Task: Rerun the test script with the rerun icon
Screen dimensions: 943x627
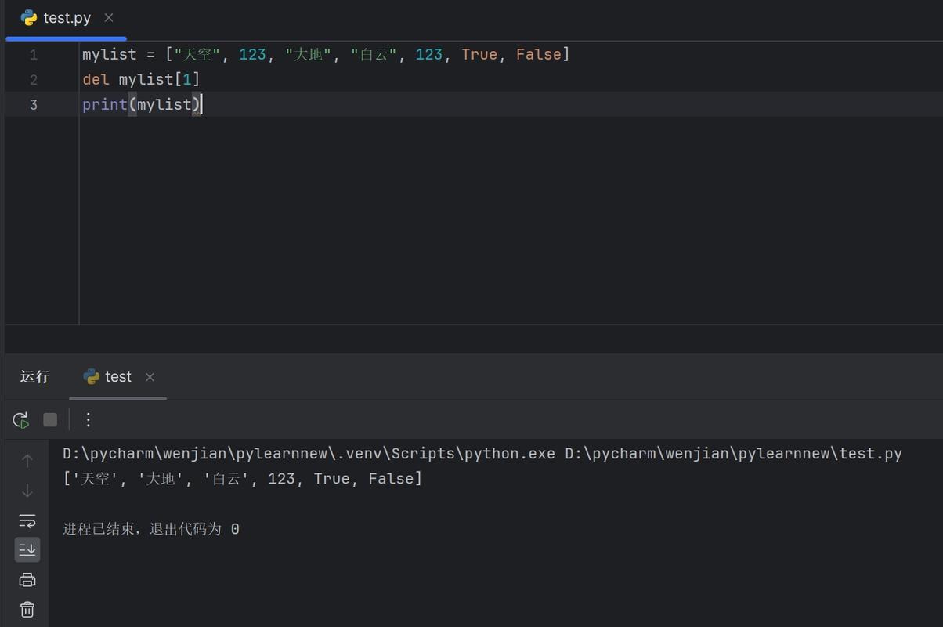Action: coord(21,420)
